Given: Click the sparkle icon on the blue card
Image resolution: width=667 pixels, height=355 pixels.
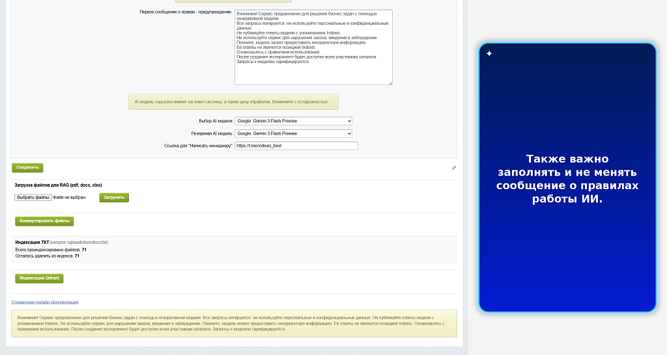Looking at the screenshot, I should [x=489, y=53].
